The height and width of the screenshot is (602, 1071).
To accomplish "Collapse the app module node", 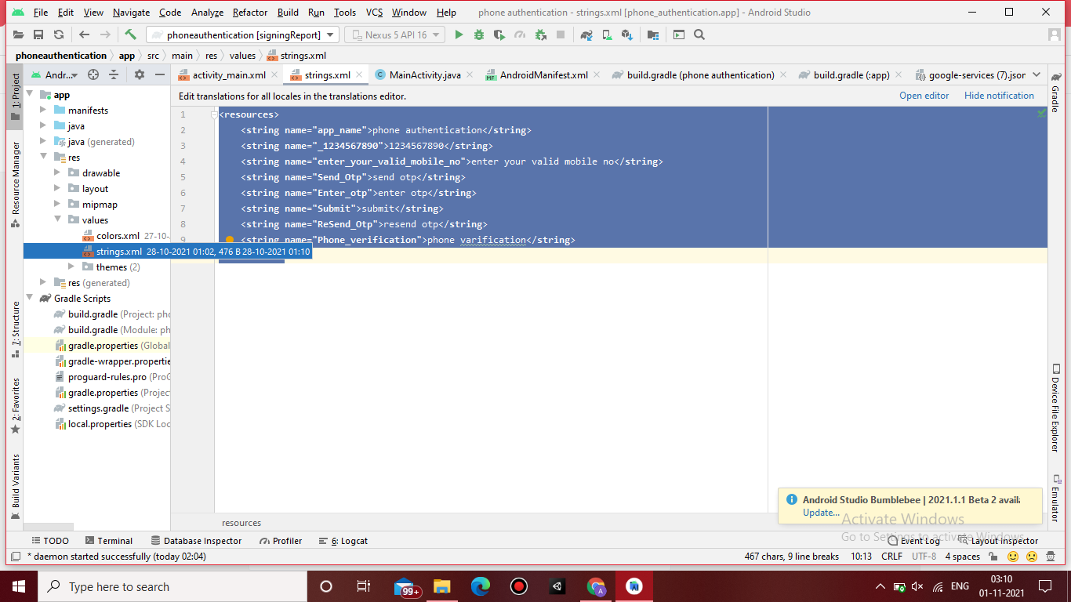I will tap(30, 95).
